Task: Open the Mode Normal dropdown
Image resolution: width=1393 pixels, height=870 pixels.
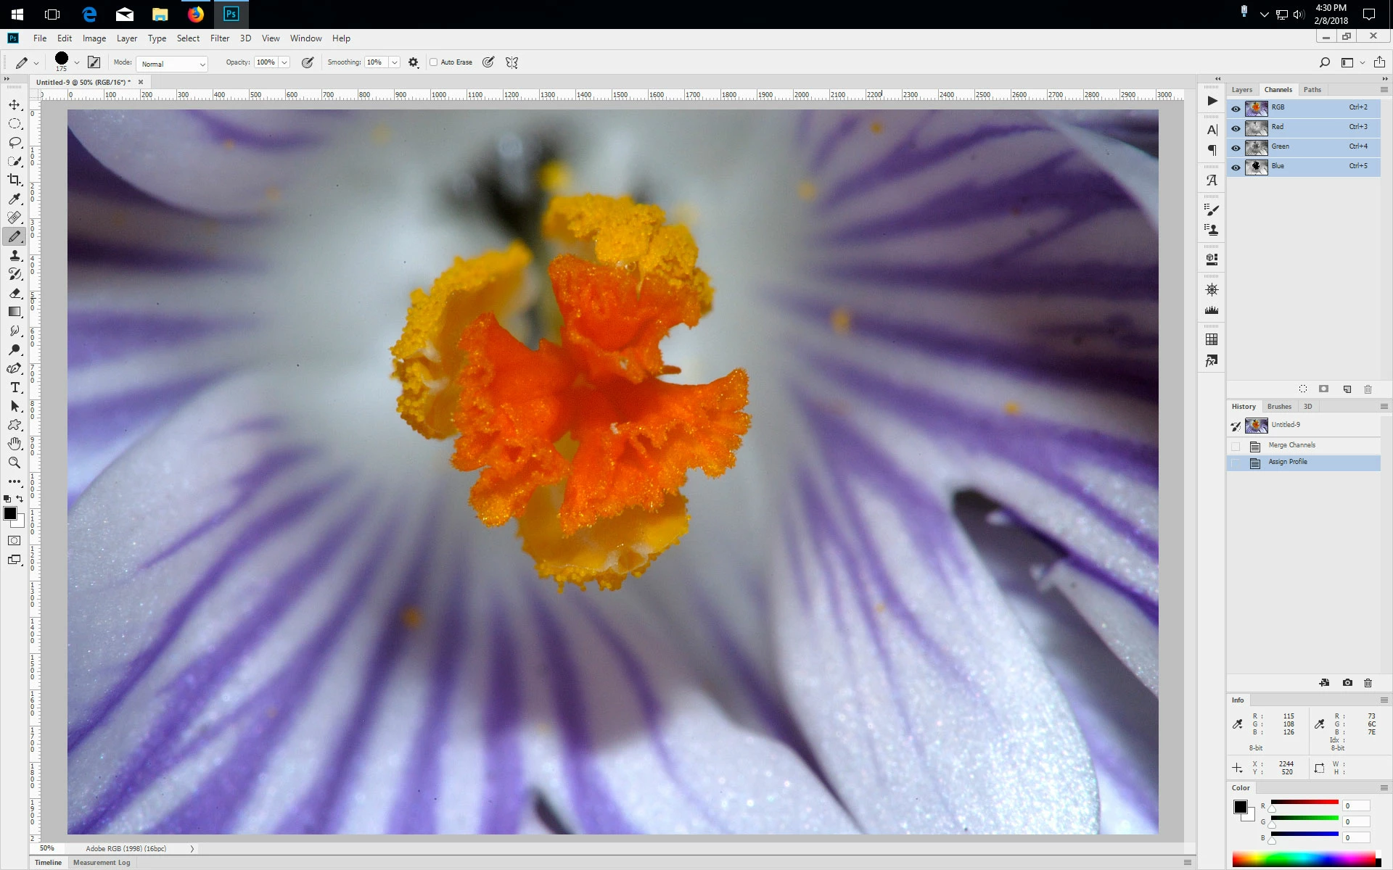Action: click(173, 64)
